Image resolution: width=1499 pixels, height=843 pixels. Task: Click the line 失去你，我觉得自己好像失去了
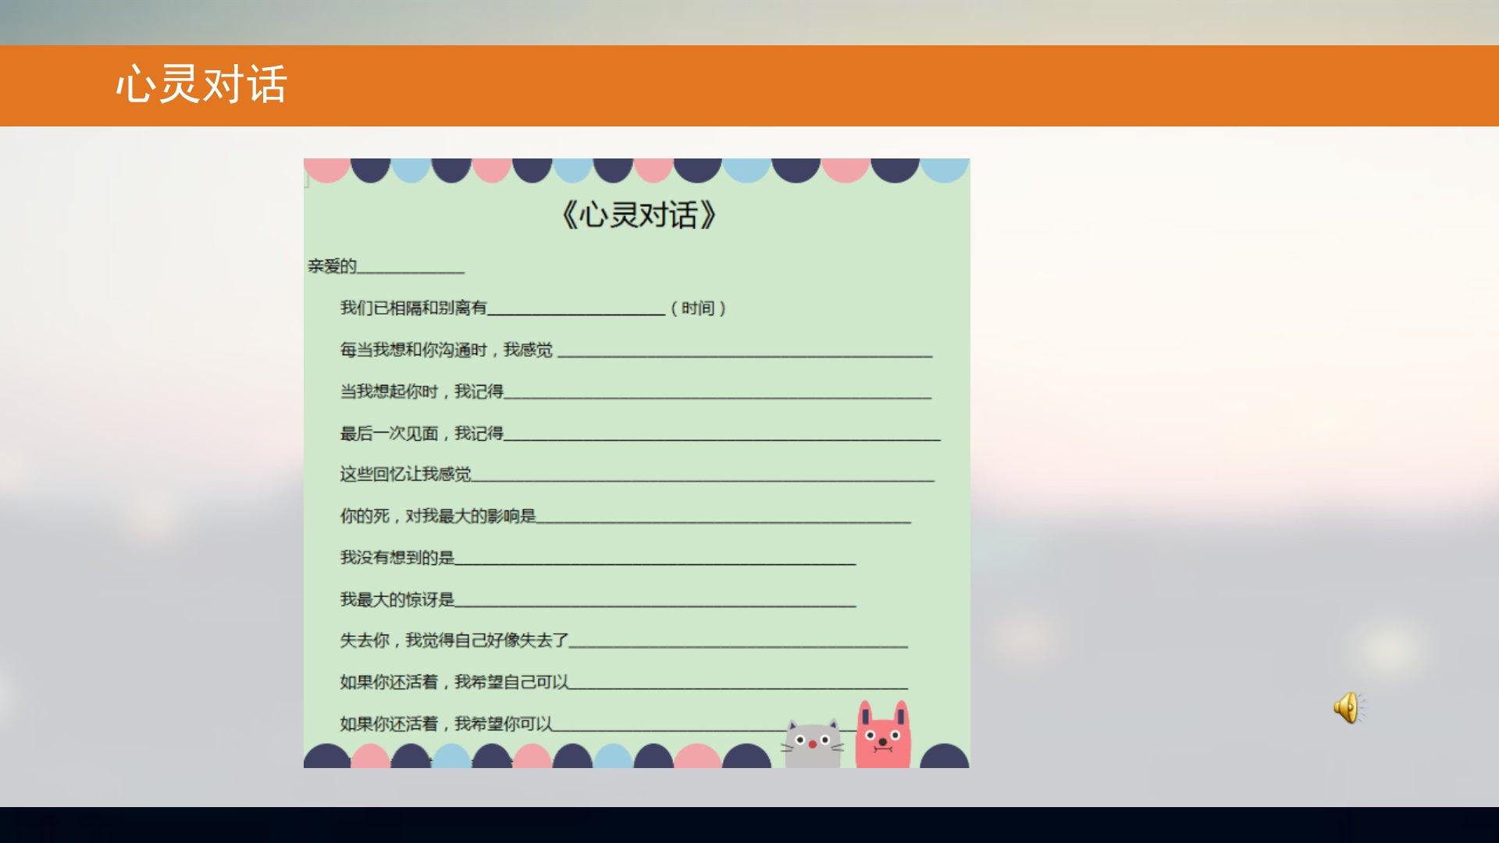click(x=454, y=641)
